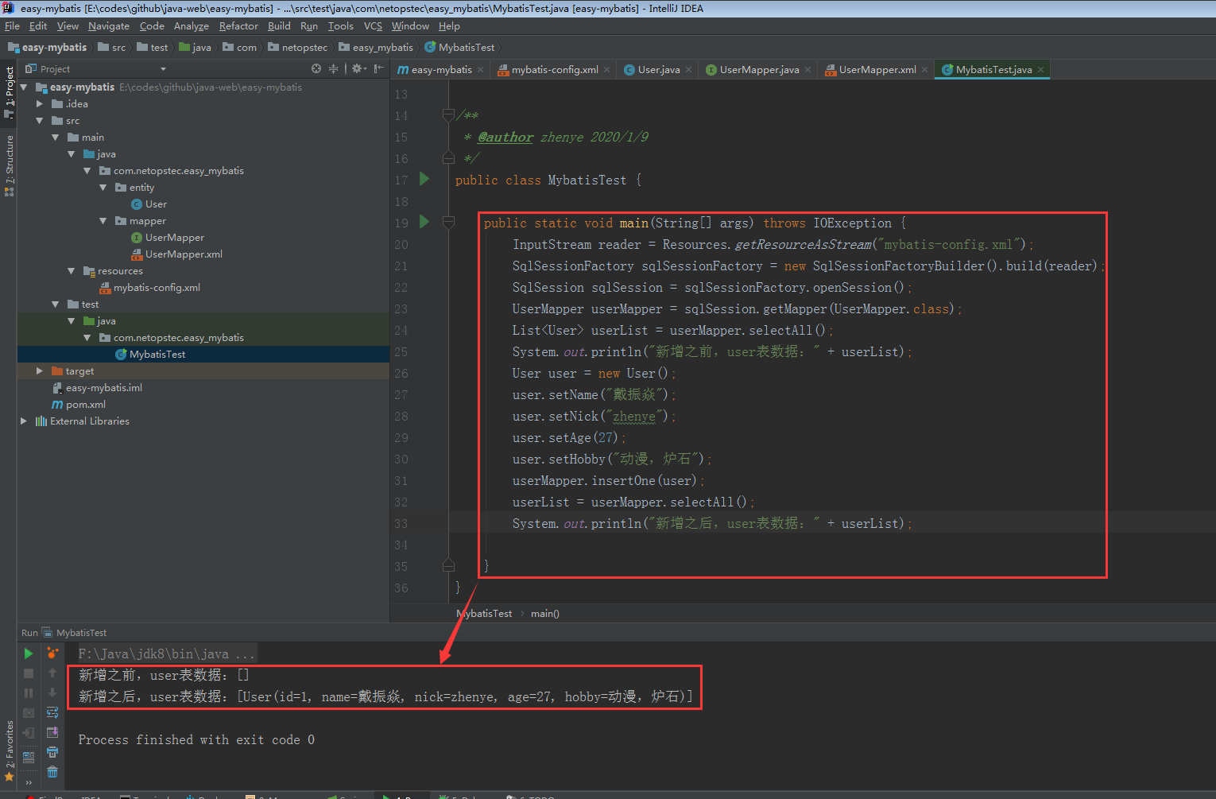Collapse the main folder
1216x799 pixels.
[x=56, y=138]
